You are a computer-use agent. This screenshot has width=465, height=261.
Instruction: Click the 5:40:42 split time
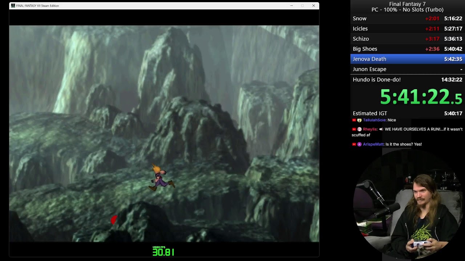(453, 49)
